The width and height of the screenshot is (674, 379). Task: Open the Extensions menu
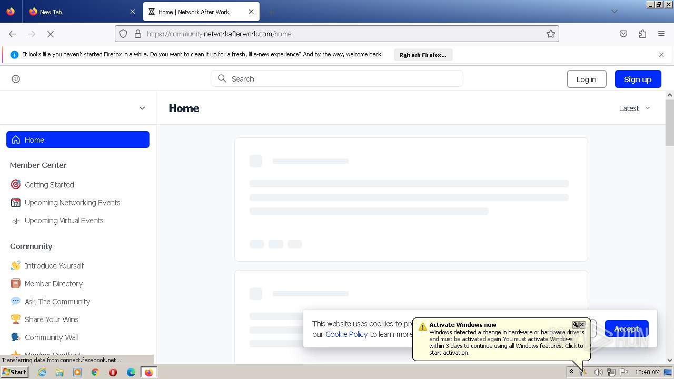pyautogui.click(x=642, y=34)
